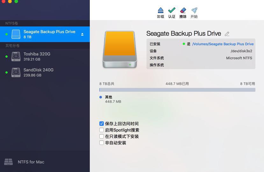Screen dimensions: 264x172
Task: Click the disk usage bar
Action: 177,90
